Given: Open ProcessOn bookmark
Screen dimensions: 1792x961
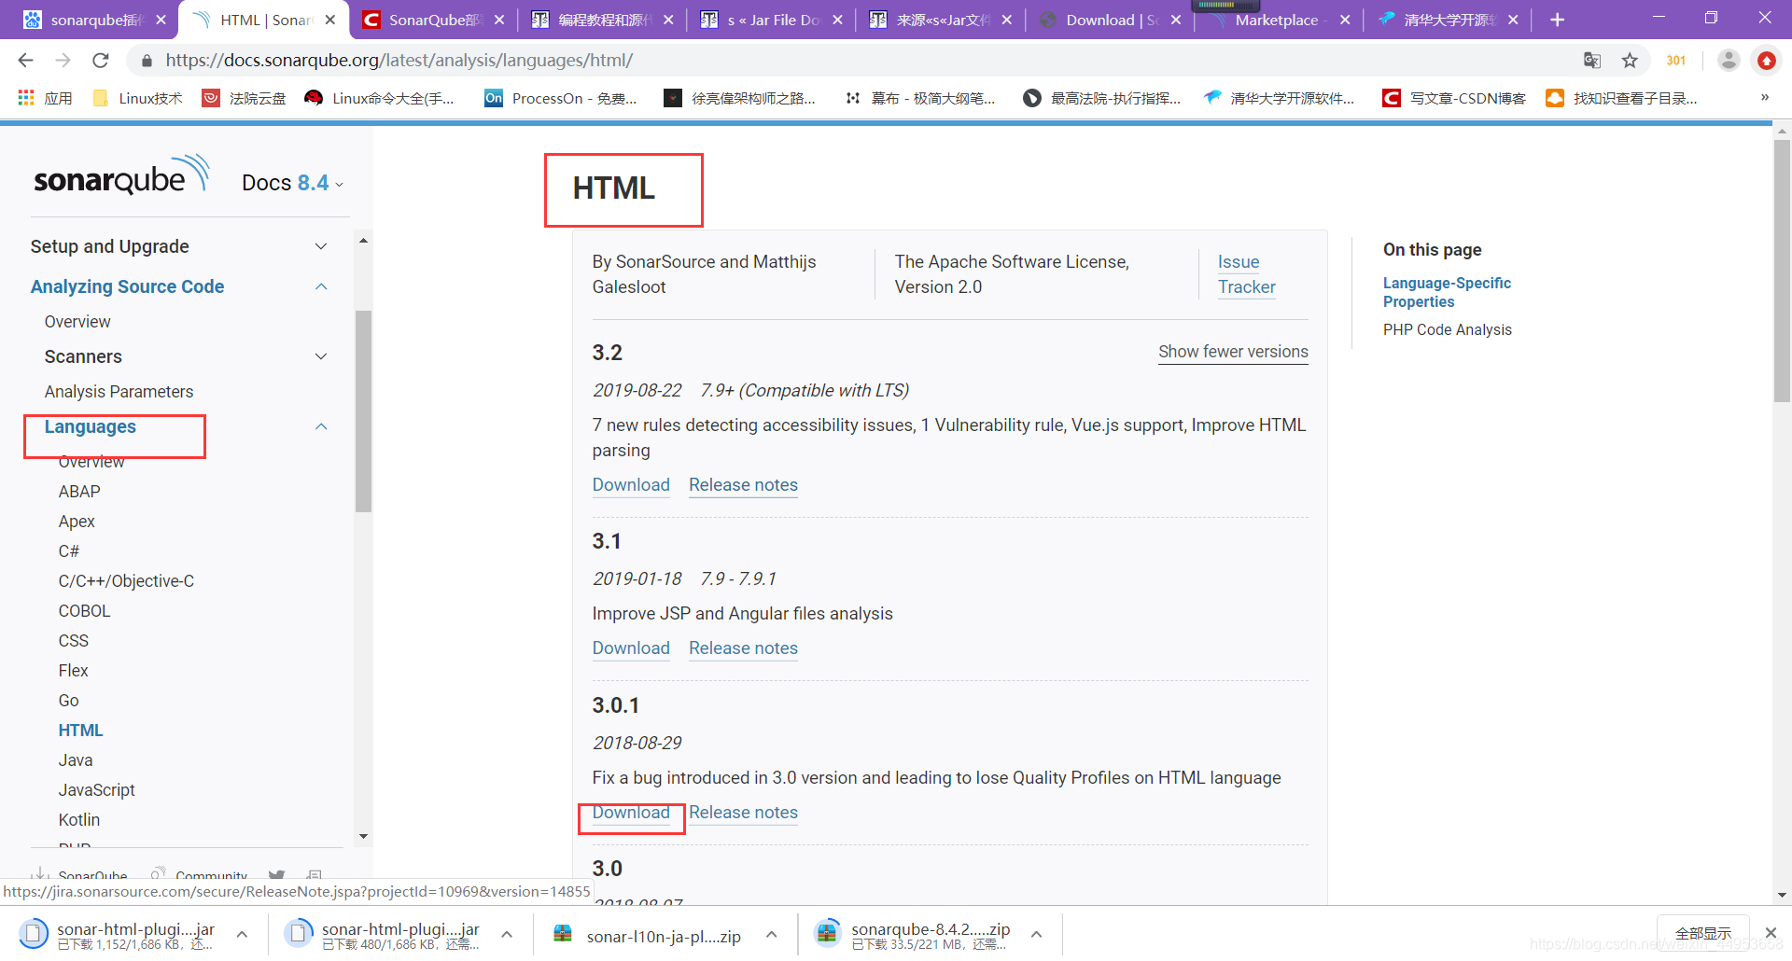Looking at the screenshot, I should click(x=560, y=98).
